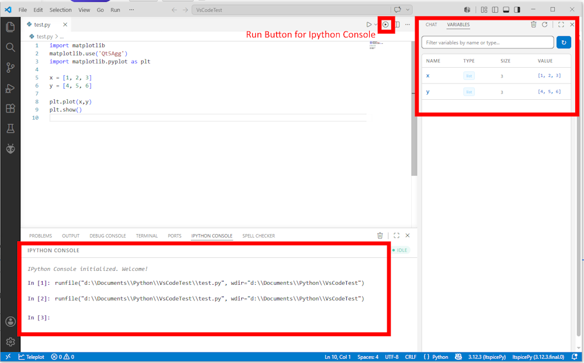The width and height of the screenshot is (584, 363).
Task: Open the chat dropdown arrow in title bar
Action: (x=408, y=10)
